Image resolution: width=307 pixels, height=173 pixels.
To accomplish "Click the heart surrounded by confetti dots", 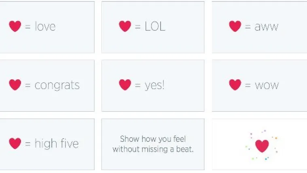I will pyautogui.click(x=262, y=146).
